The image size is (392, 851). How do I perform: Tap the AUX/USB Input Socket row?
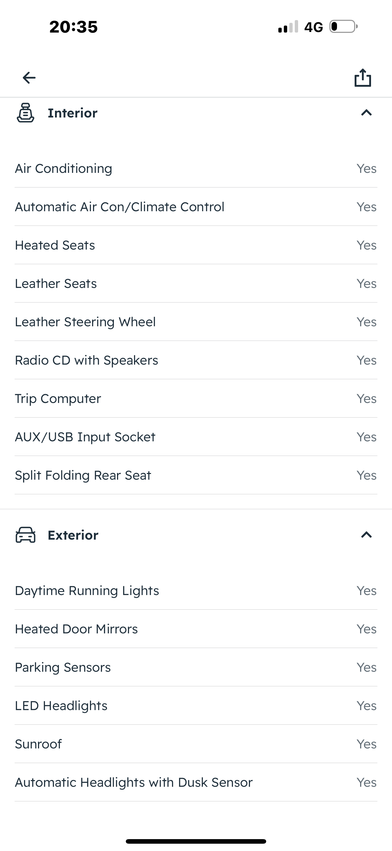tap(196, 437)
